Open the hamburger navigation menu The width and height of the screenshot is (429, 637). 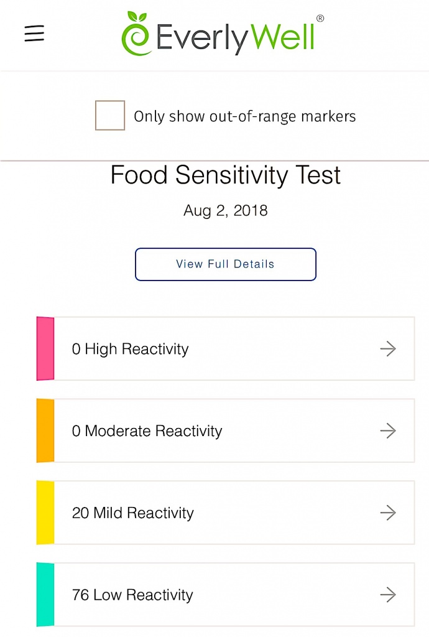(34, 34)
